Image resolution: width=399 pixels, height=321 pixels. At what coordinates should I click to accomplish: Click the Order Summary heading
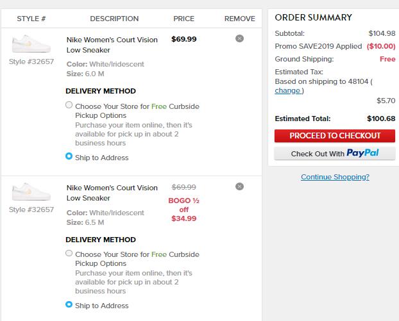pyautogui.click(x=313, y=18)
